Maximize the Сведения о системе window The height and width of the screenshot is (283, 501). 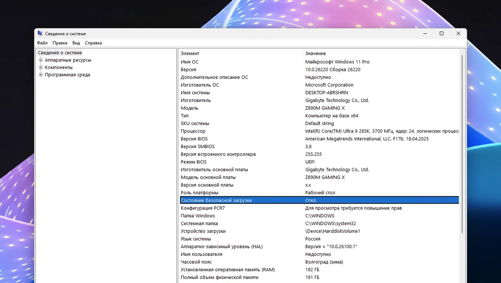click(x=442, y=33)
